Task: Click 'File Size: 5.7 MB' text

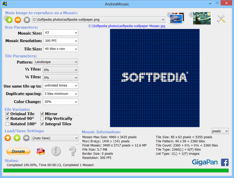Action: [x=95, y=150]
